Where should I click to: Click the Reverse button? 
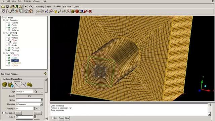[x=38, y=113]
